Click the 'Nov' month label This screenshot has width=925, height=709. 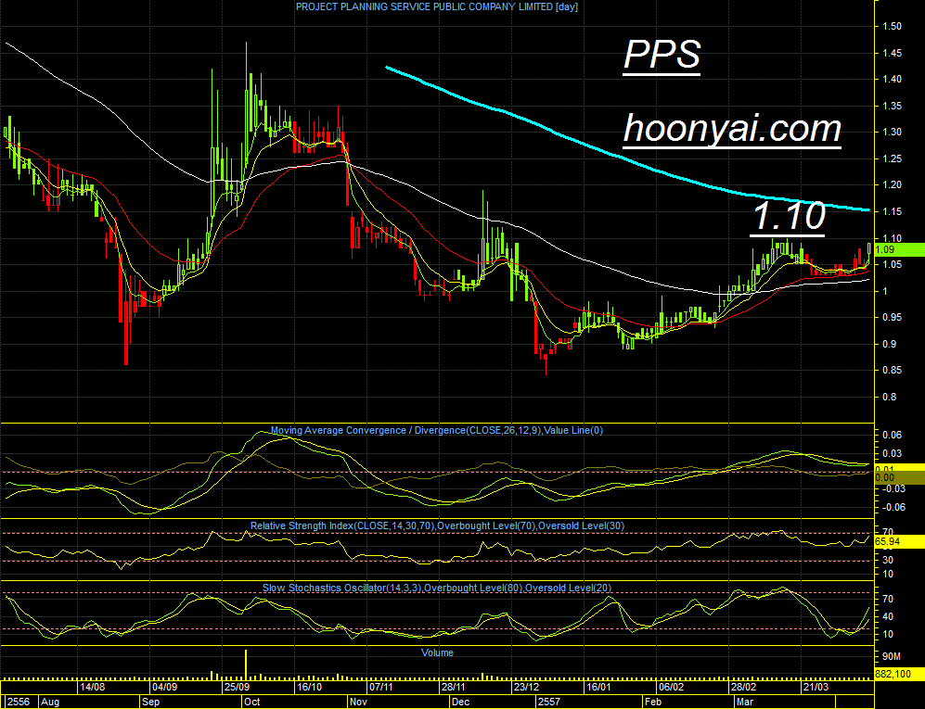(358, 702)
